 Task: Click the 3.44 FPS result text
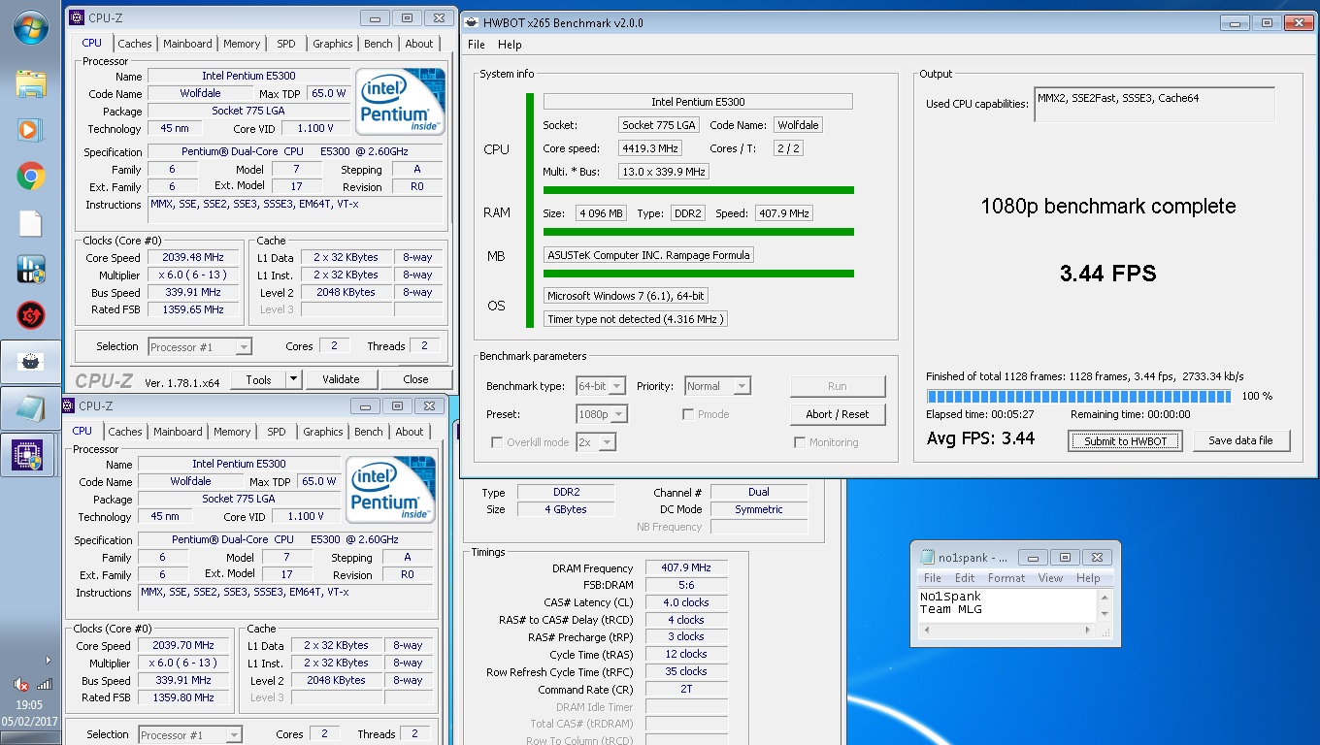click(x=1107, y=273)
